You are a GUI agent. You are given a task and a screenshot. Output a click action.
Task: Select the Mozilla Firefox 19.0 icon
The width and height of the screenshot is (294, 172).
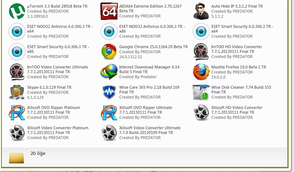pyautogui.click(x=201, y=72)
